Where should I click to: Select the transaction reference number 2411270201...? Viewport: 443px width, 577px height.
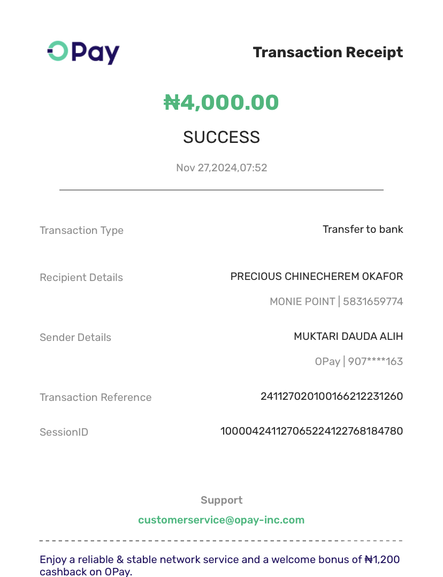coord(331,397)
